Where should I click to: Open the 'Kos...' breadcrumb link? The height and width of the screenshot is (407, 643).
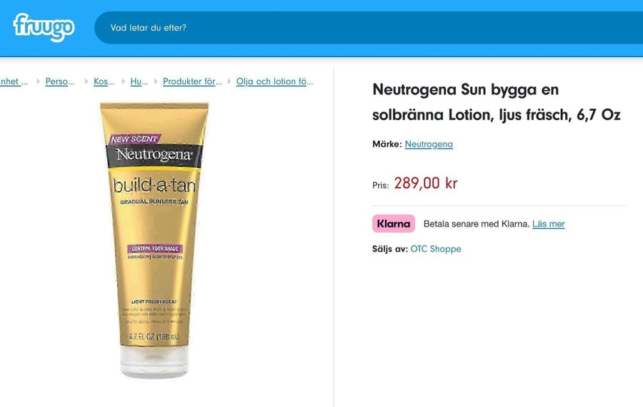(x=104, y=82)
